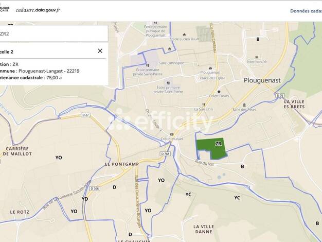Click the Salle Omnisport marker icon
Image resolution: width=322 pixels, height=242 pixels.
click(170, 49)
